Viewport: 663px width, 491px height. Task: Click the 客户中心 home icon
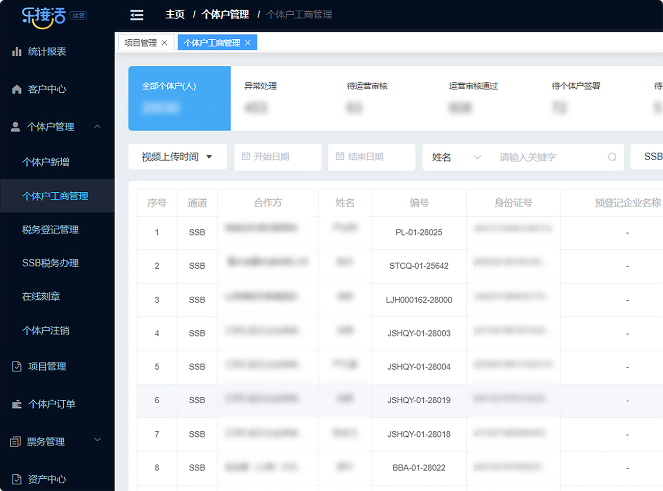coord(17,89)
